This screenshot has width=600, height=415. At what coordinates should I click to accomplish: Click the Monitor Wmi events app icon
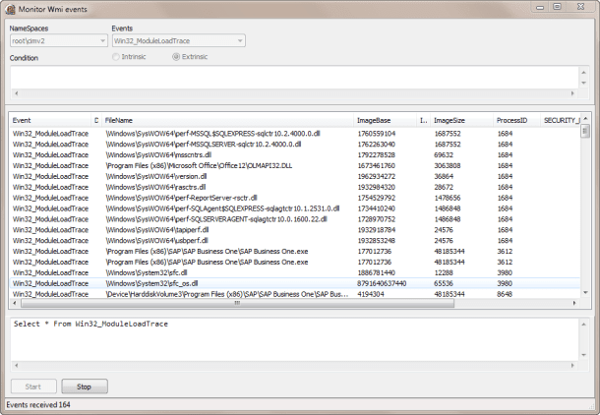(11, 9)
